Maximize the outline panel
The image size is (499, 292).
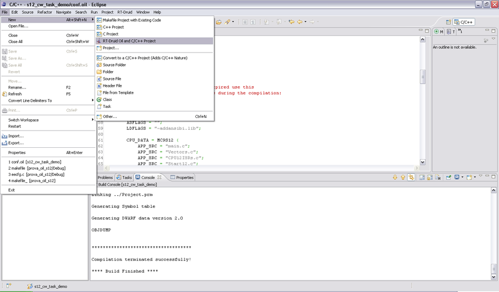[493, 31]
